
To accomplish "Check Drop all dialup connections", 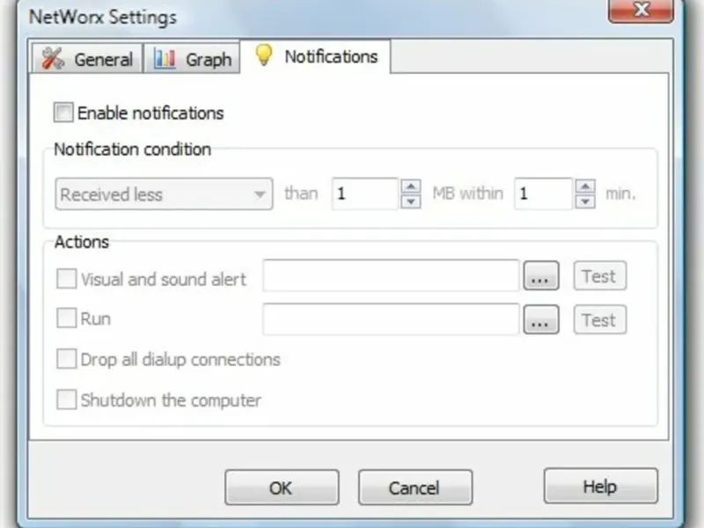I will [x=67, y=359].
